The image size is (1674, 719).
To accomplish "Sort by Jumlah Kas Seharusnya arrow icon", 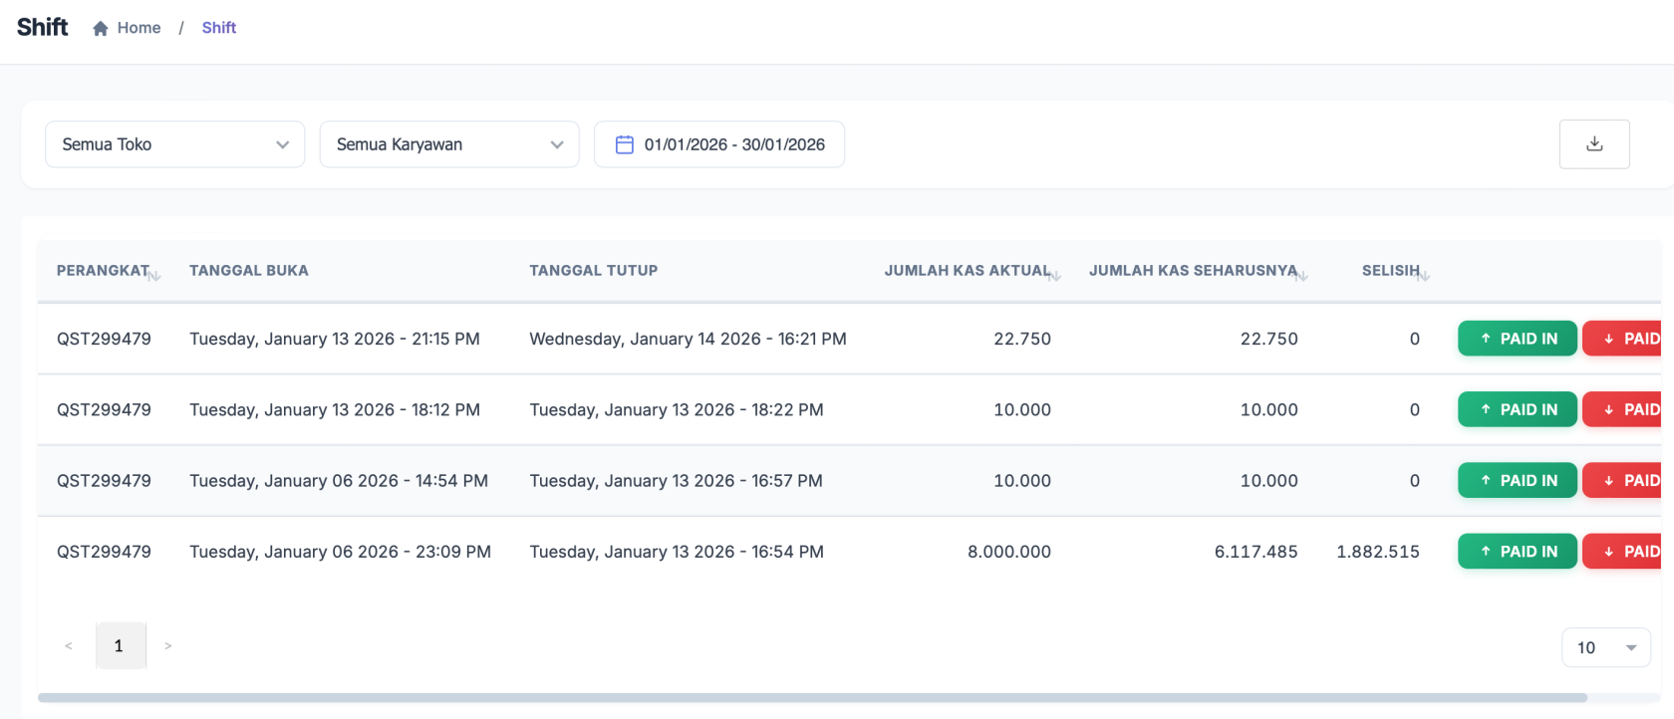I will coord(1302,276).
